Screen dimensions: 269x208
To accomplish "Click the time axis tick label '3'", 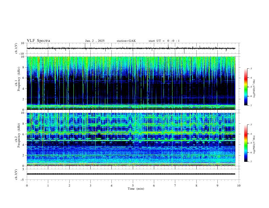I will (x=90, y=186).
